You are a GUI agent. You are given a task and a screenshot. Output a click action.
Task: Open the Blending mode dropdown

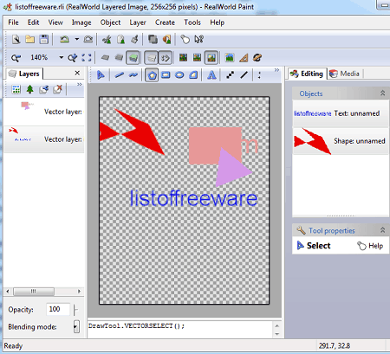click(76, 326)
